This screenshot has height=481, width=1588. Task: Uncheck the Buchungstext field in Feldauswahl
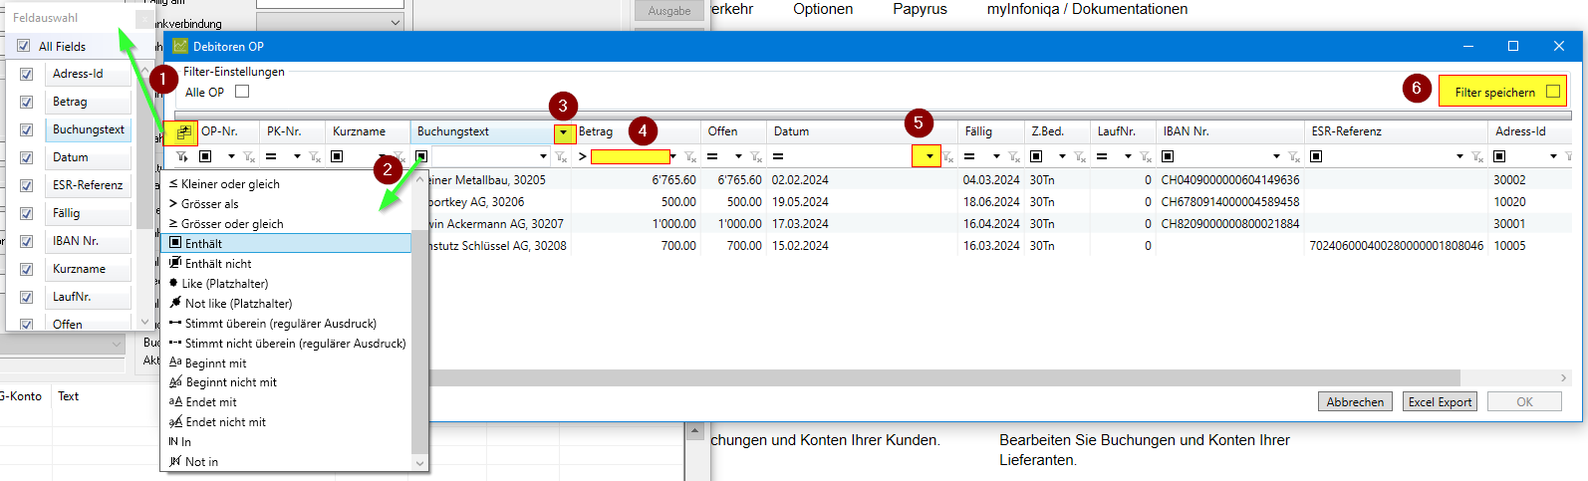click(26, 129)
